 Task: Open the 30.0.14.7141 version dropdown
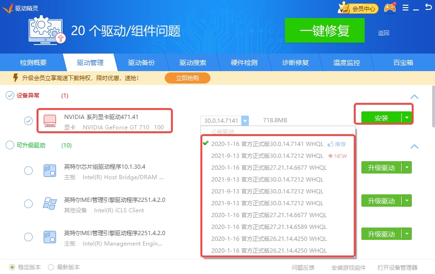(x=245, y=121)
